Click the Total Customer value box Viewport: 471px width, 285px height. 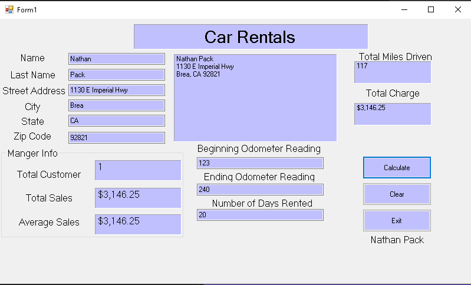tap(137, 170)
